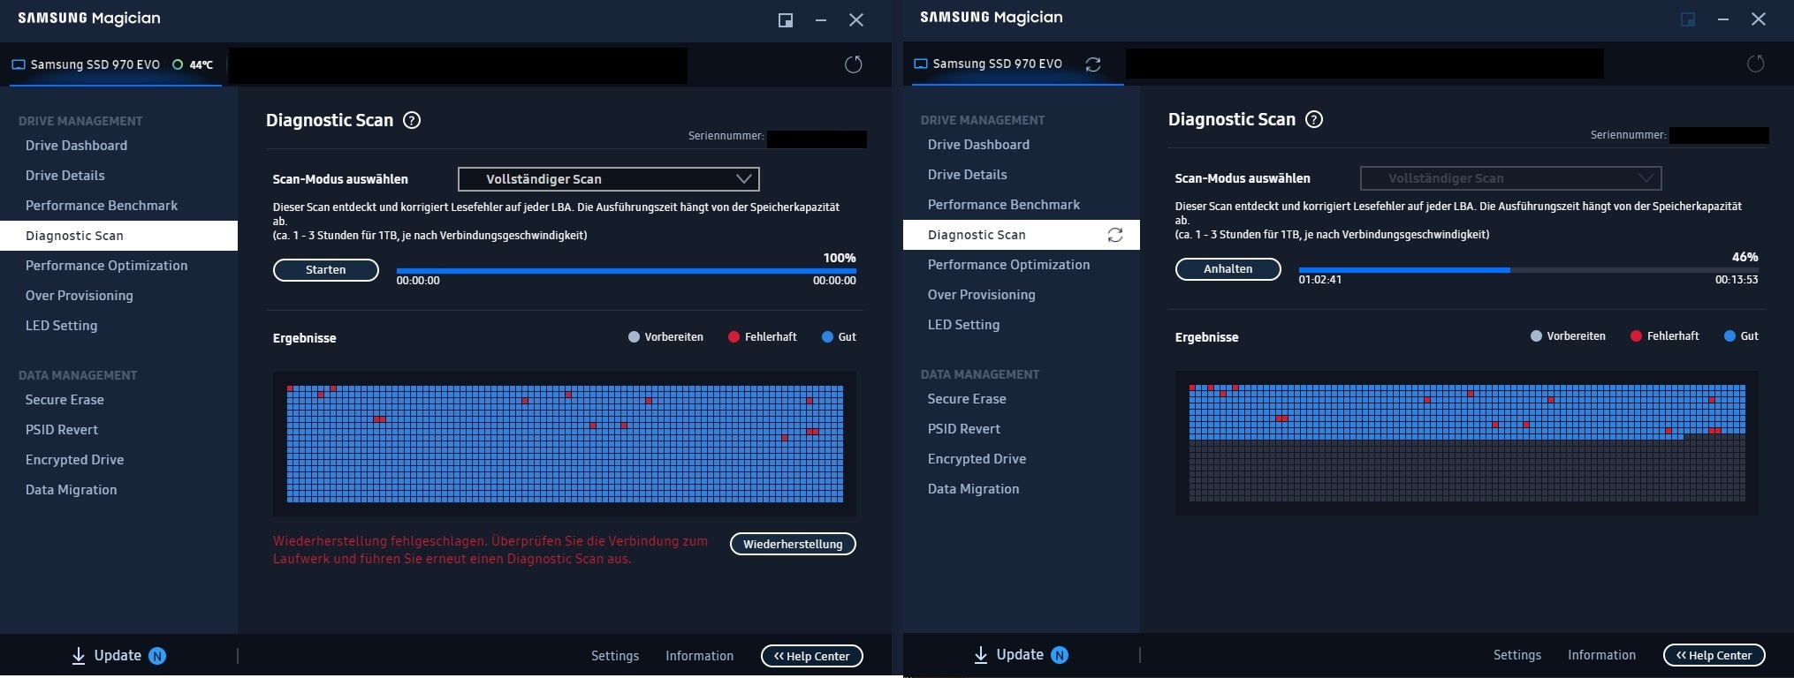1794x678 pixels.
Task: Open Encrypted Drive in right window
Action: 977,459
